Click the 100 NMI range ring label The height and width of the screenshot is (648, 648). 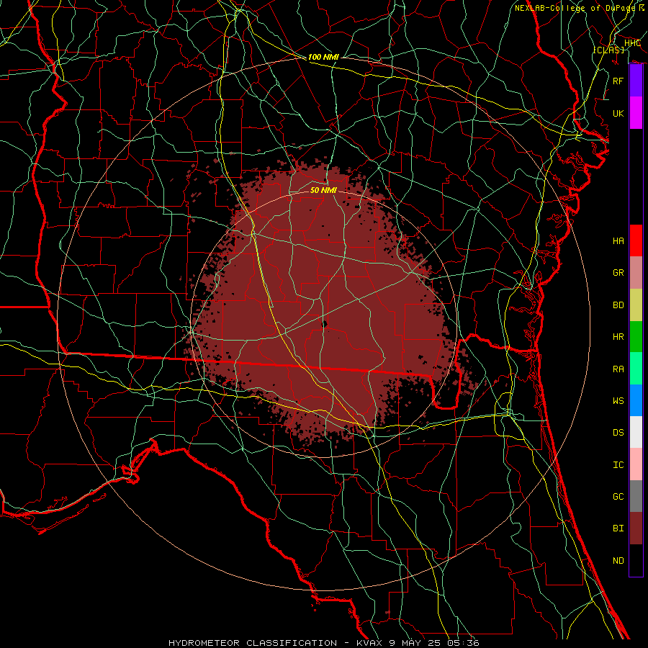click(323, 57)
